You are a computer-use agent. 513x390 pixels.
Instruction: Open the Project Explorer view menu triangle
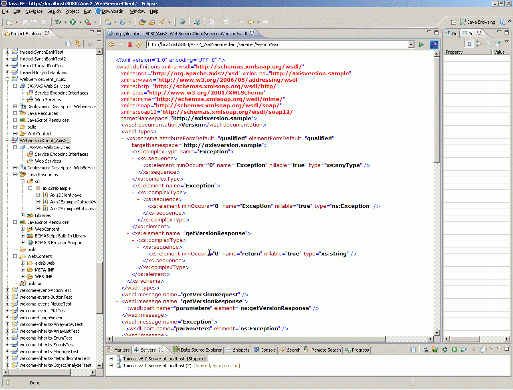coord(99,42)
